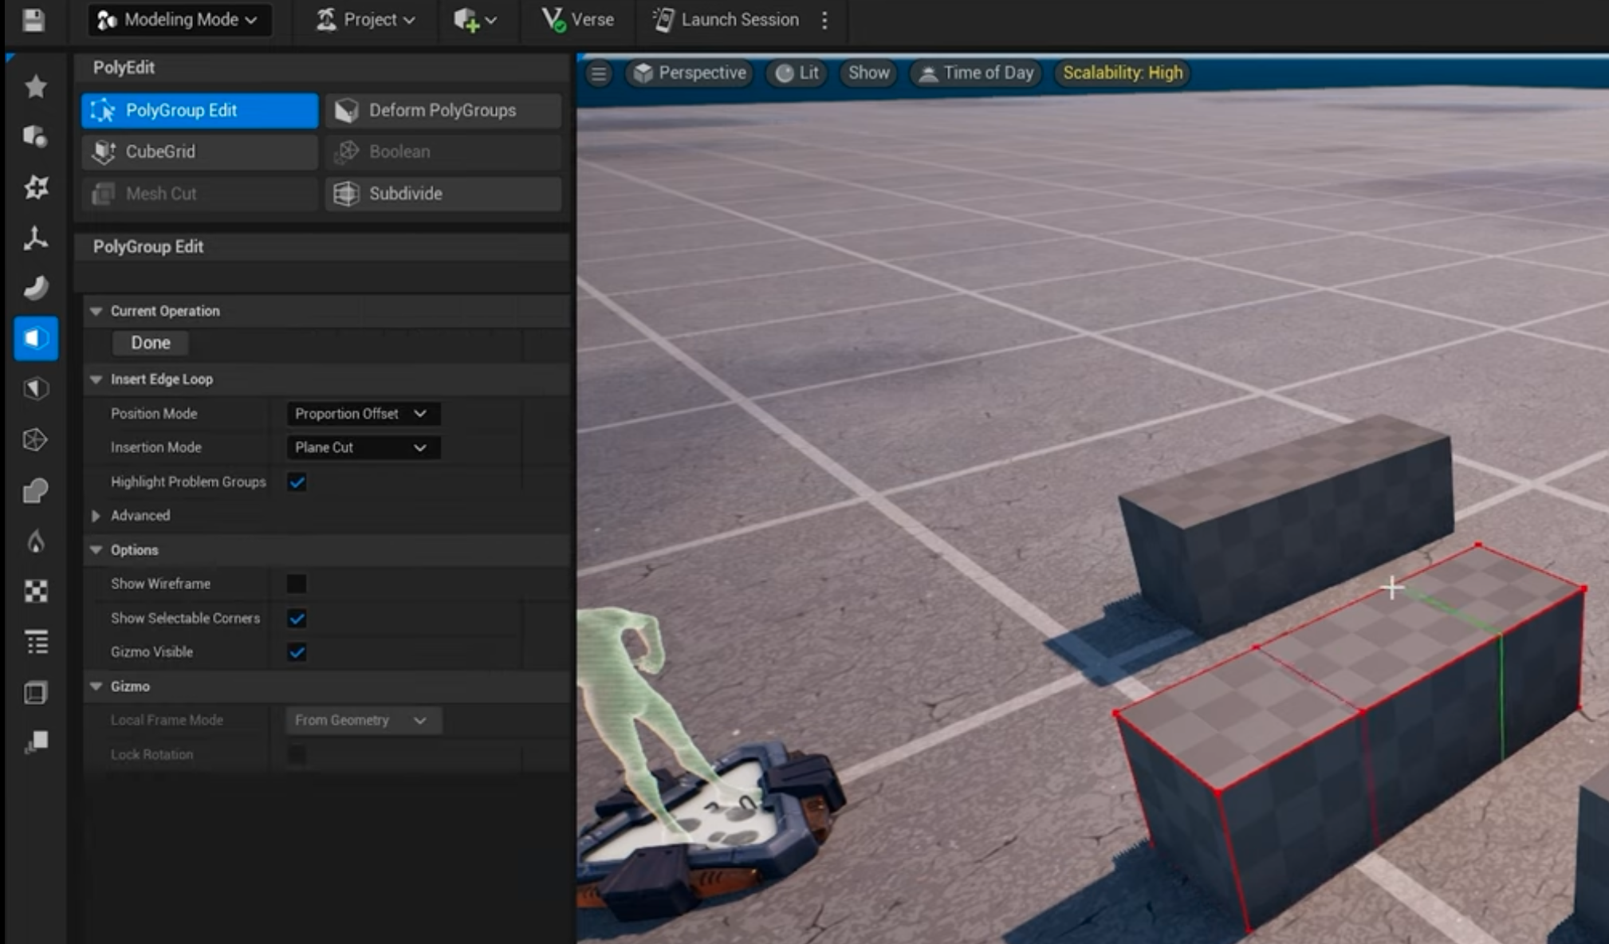
Task: Click the save disk icon
Action: click(x=33, y=20)
